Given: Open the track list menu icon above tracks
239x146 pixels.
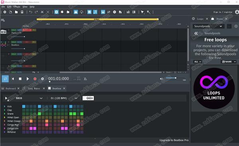Looking at the screenshot, I should [x=3, y=20].
